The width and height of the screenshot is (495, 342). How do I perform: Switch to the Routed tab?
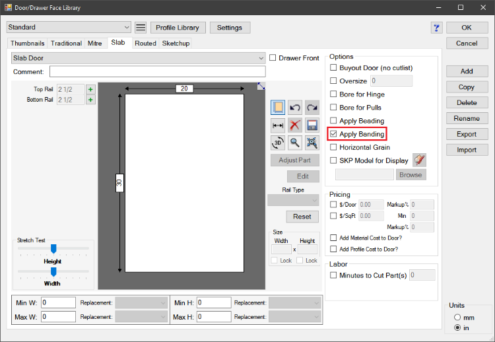pos(145,43)
